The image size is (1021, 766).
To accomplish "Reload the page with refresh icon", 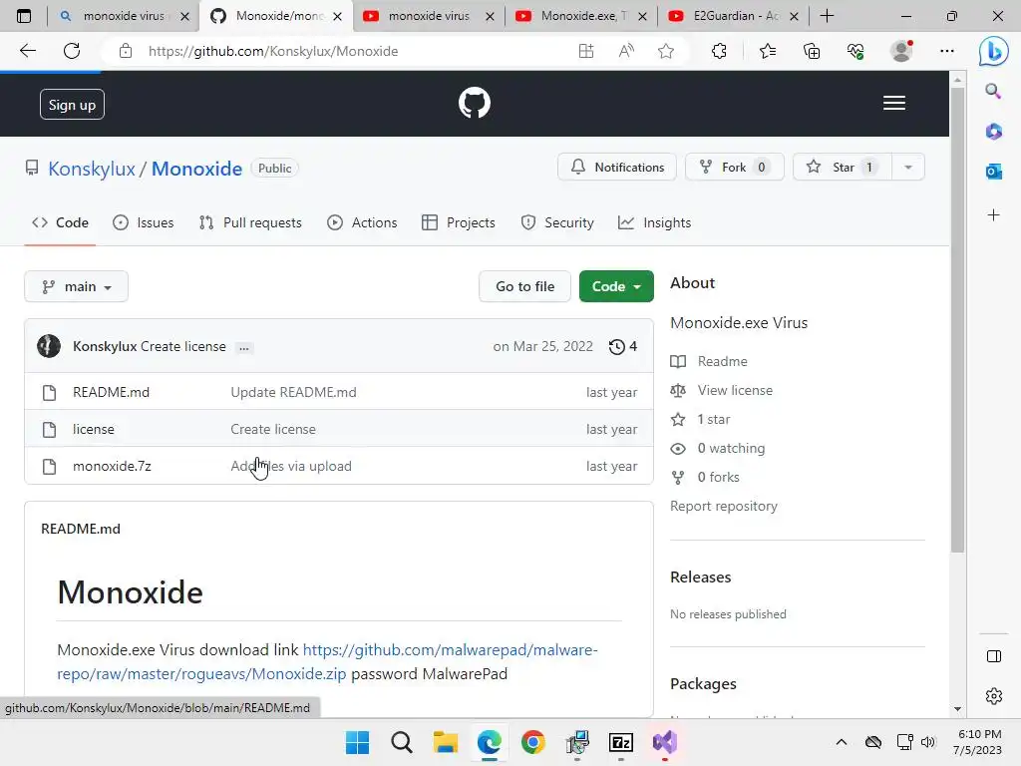I will pyautogui.click(x=72, y=51).
